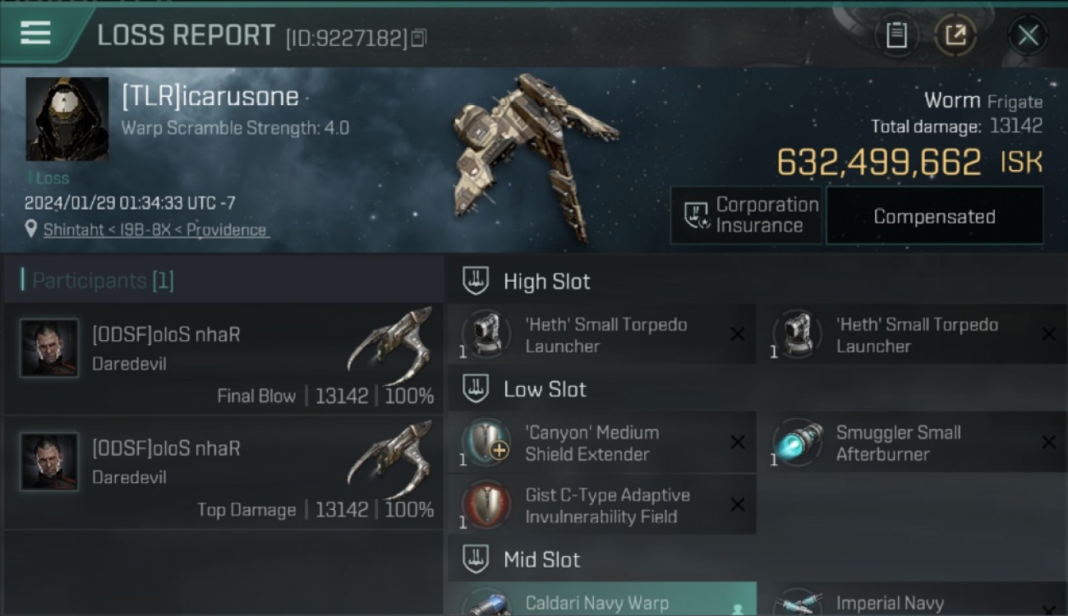Copy the loss report ID icon
Viewport: 1068px width, 616px height.
419,38
